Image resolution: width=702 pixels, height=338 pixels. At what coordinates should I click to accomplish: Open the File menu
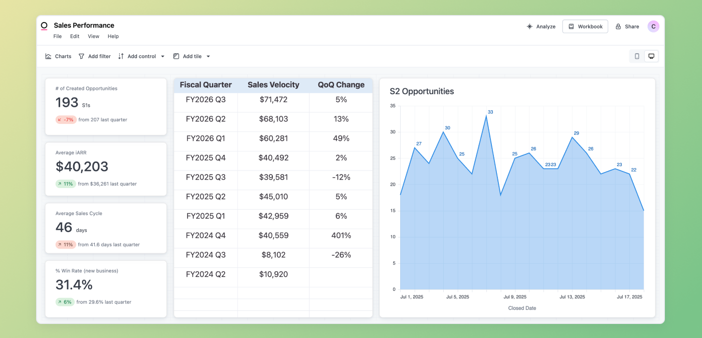point(57,36)
